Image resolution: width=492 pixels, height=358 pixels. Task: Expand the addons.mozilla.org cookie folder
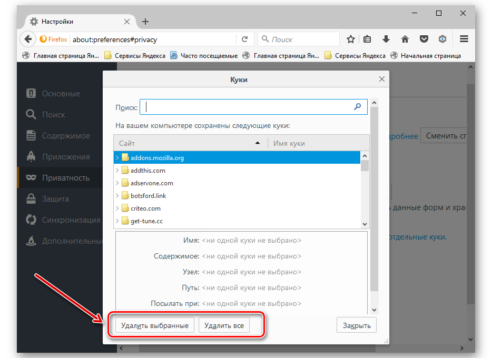coord(117,157)
